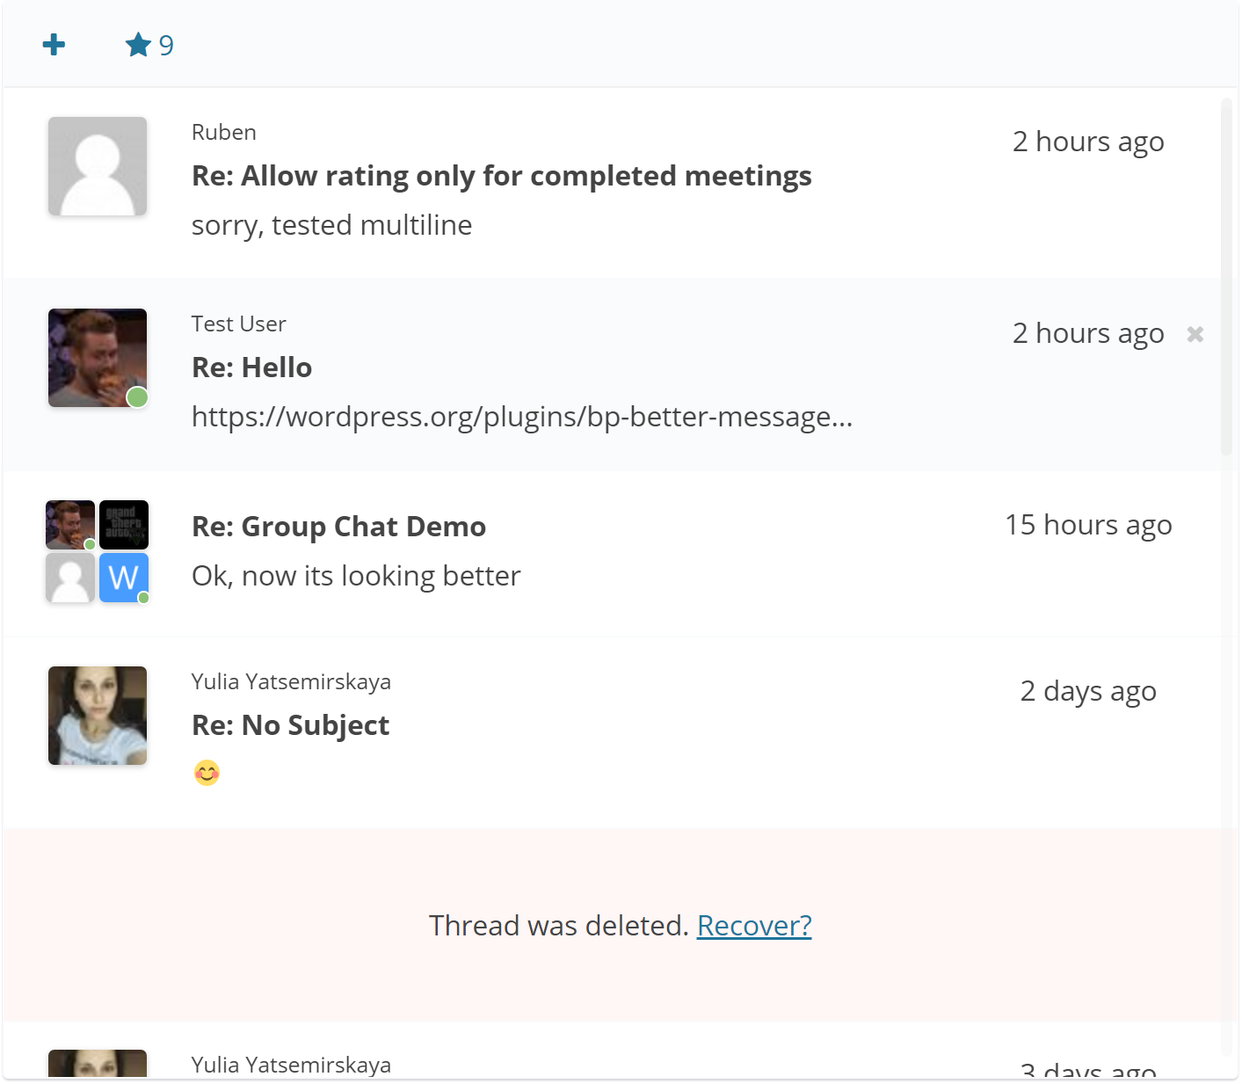Click the plus icon to start new thread
The image size is (1242, 1084).
pos(54,45)
